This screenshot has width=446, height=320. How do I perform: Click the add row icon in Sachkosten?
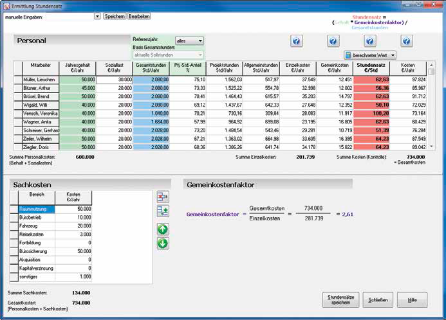163,211
